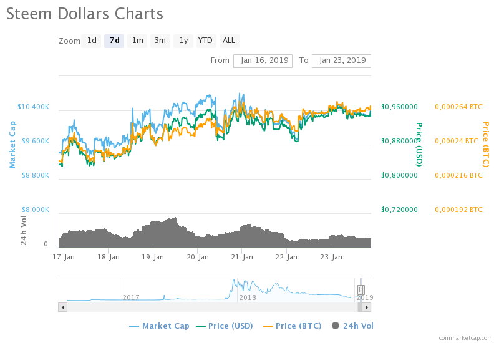Click the 0,000192 BTC axis value
Screen dimensions: 499x343
coord(458,210)
